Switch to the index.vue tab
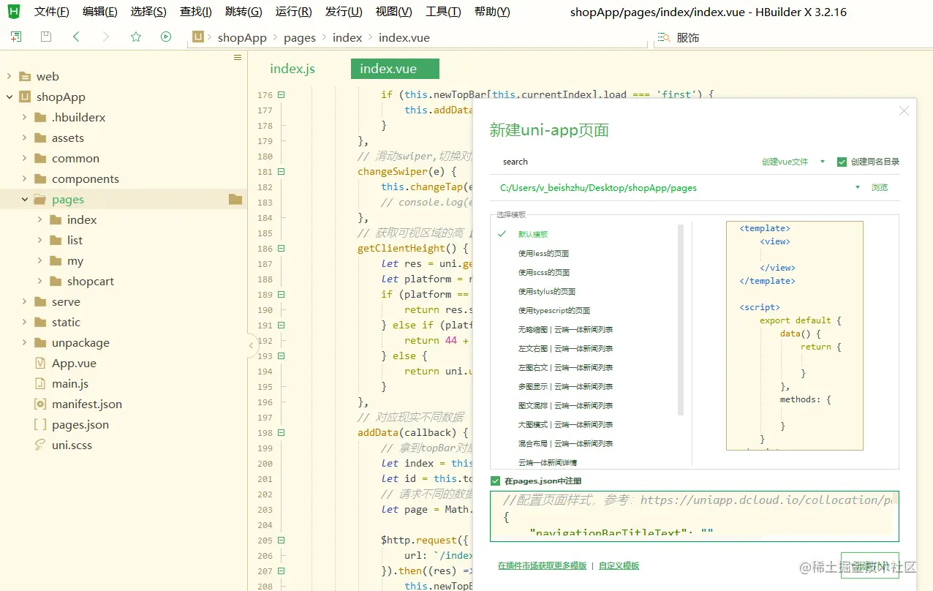 [395, 69]
